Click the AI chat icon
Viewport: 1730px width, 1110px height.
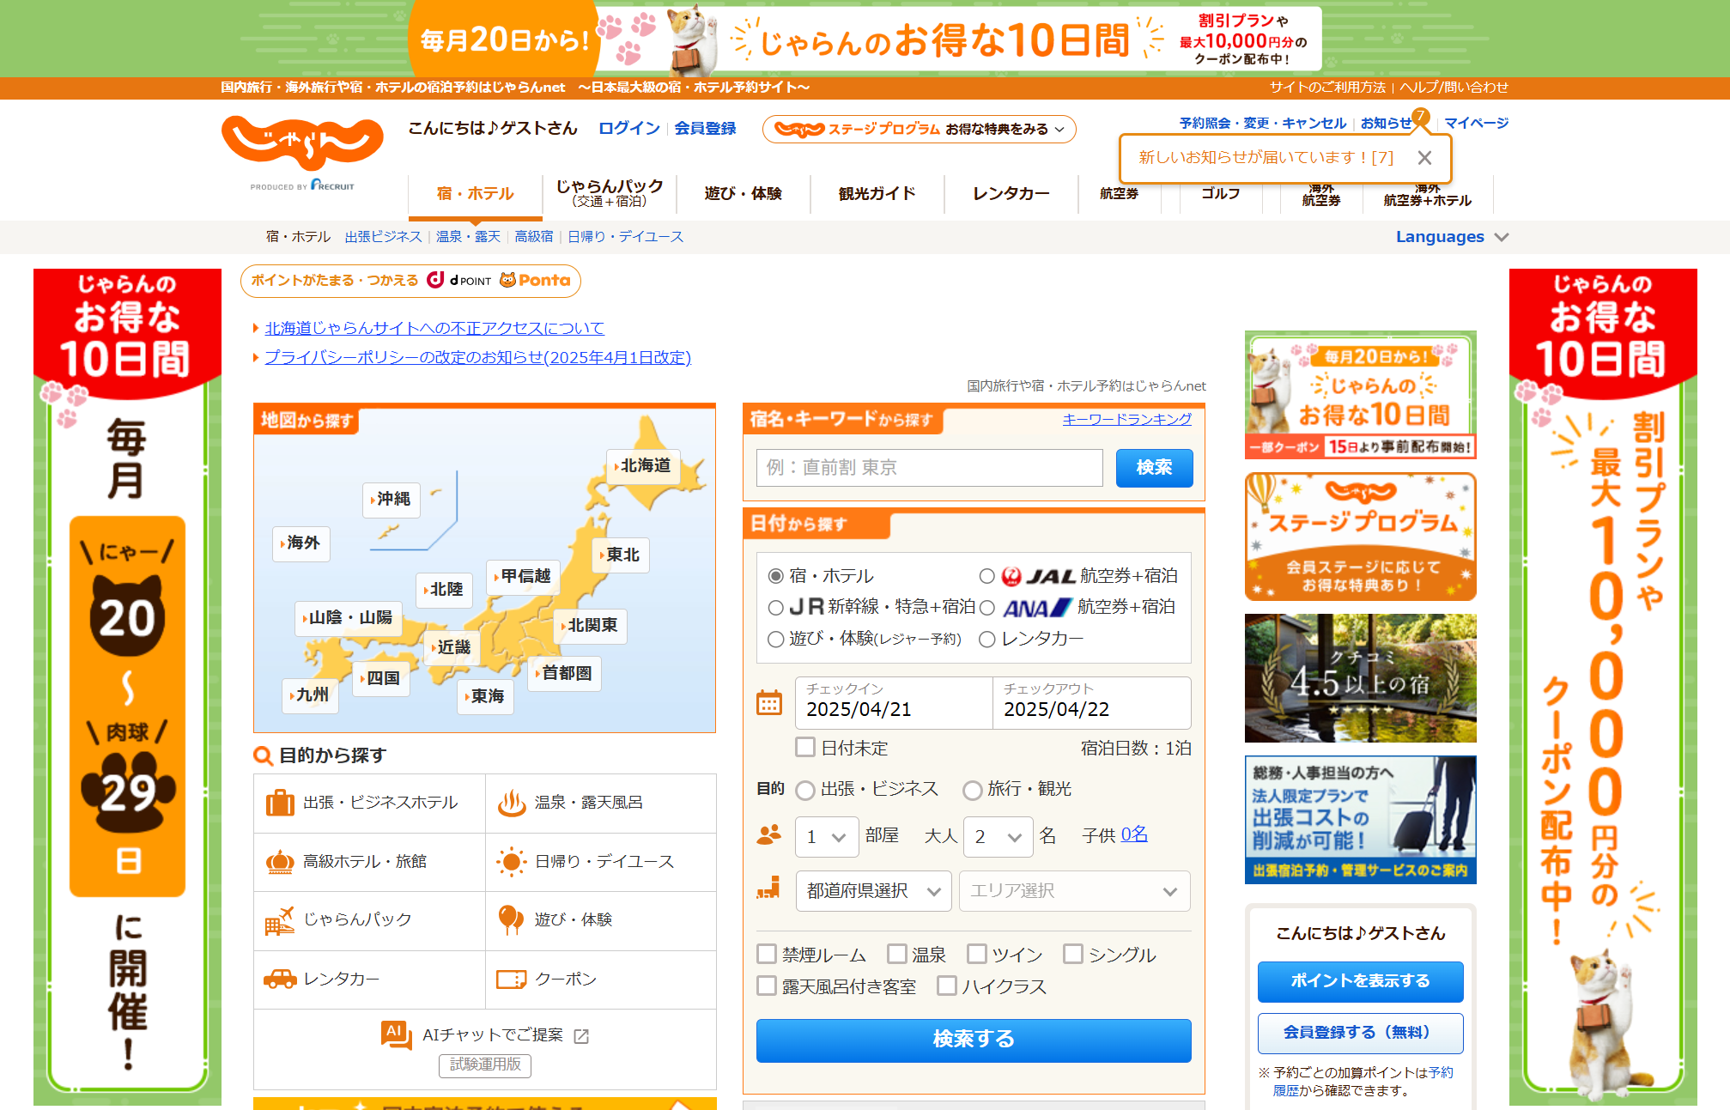click(397, 1035)
